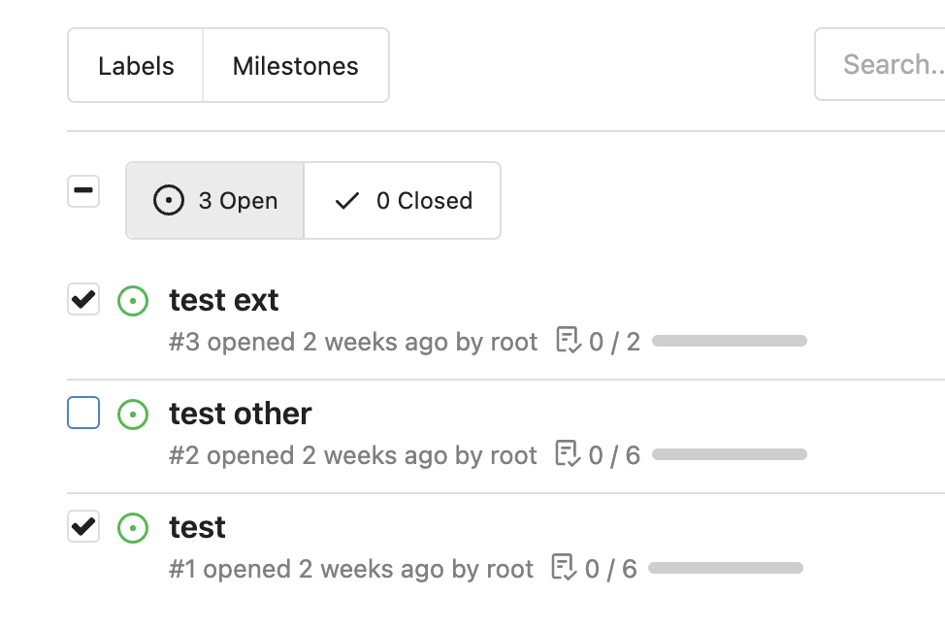Open the Labels page
The image size is (945, 631).
click(x=136, y=65)
